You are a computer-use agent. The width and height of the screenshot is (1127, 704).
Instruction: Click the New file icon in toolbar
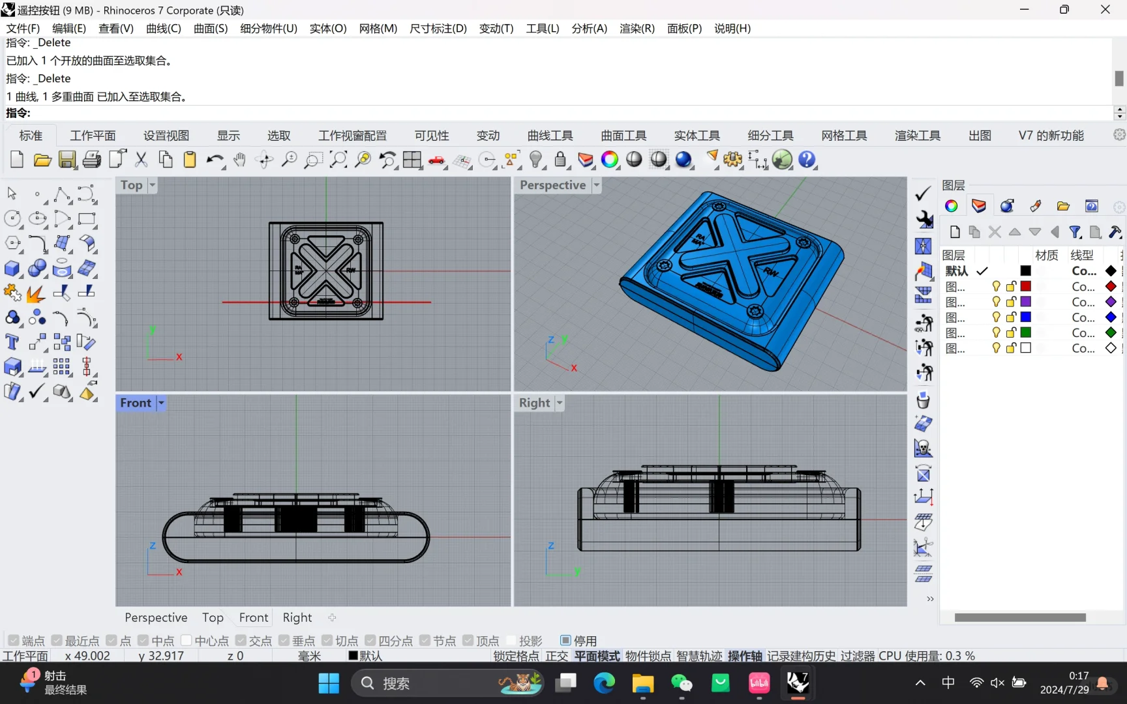tap(17, 160)
